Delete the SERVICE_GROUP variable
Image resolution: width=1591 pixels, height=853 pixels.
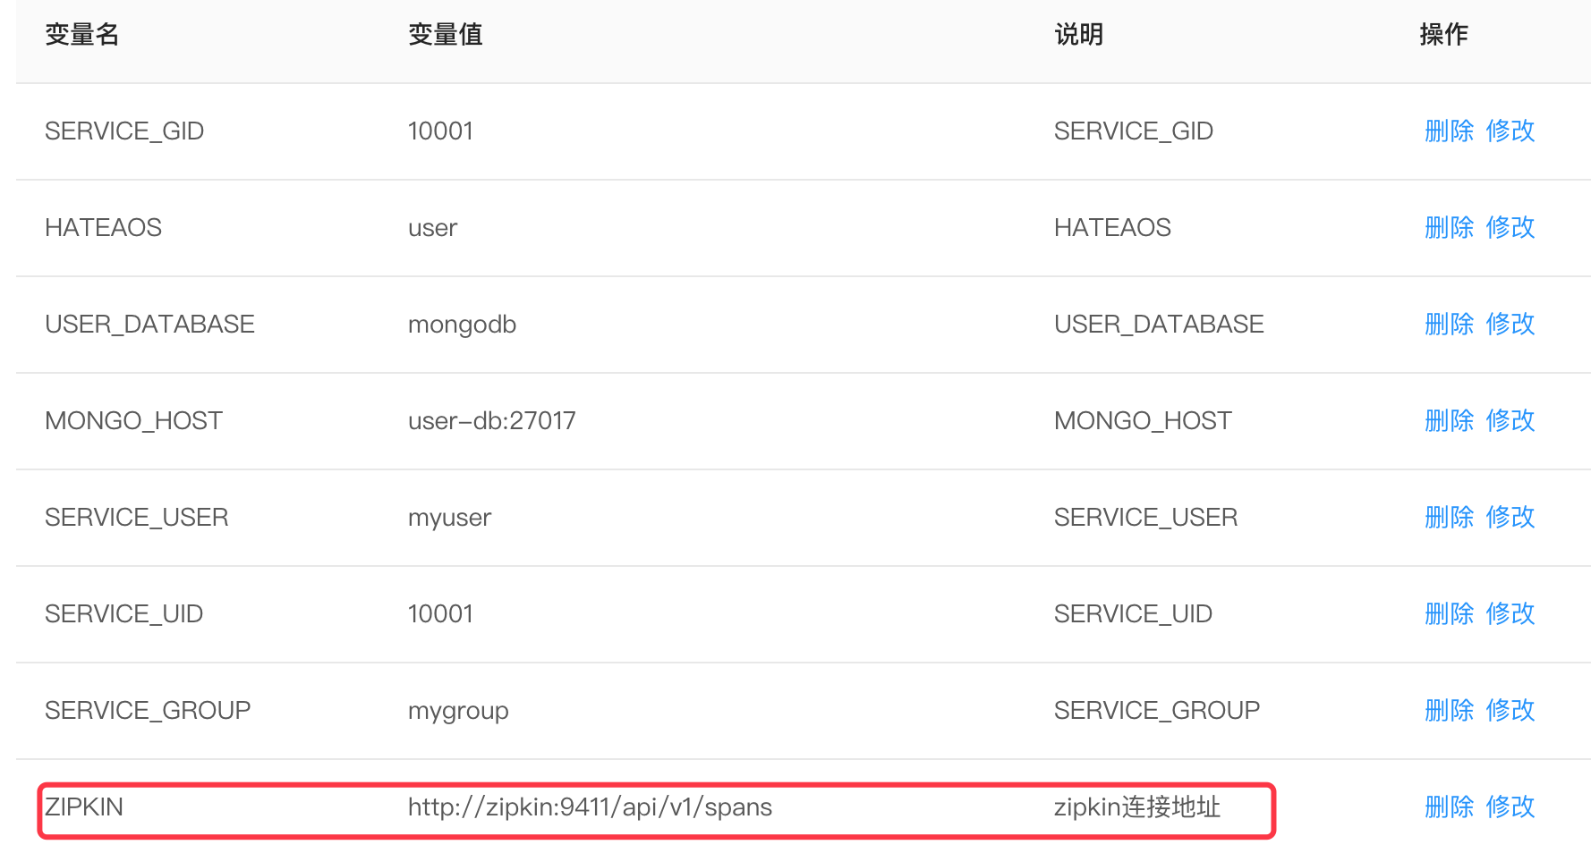[x=1449, y=710]
